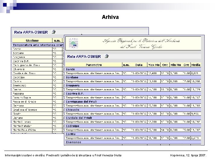Click Monte Matajur station row
This screenshot has width=217, height=162.
click(x=22, y=126)
